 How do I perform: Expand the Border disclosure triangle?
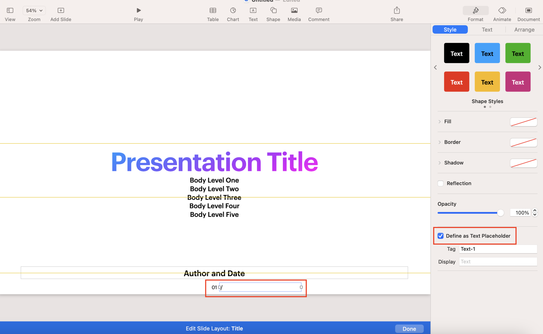click(x=440, y=142)
